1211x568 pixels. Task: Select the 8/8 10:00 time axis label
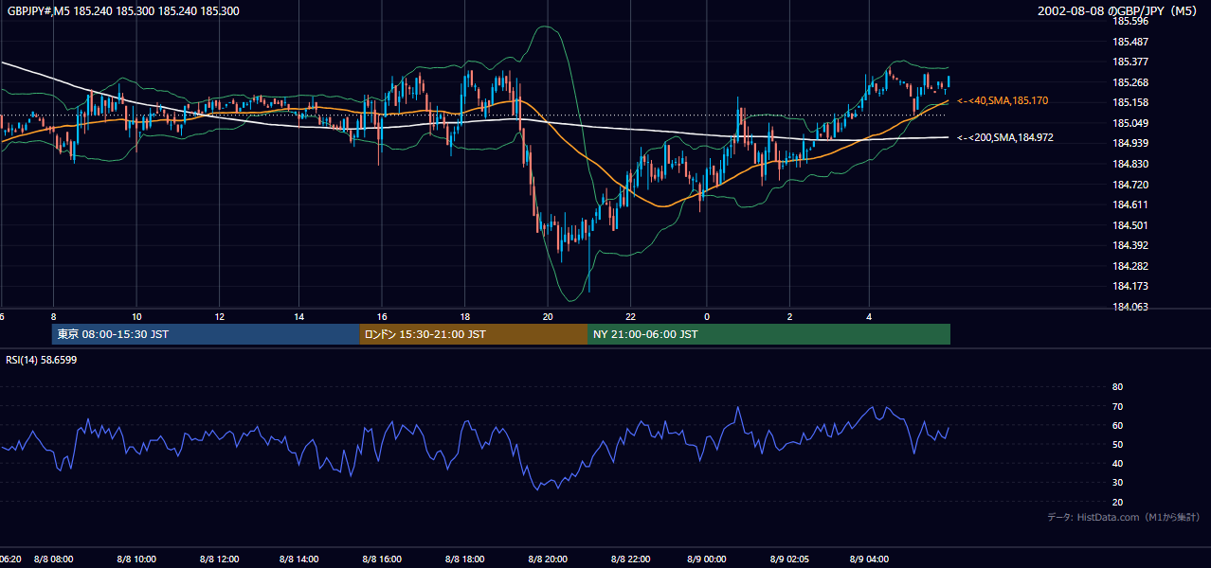(x=136, y=559)
